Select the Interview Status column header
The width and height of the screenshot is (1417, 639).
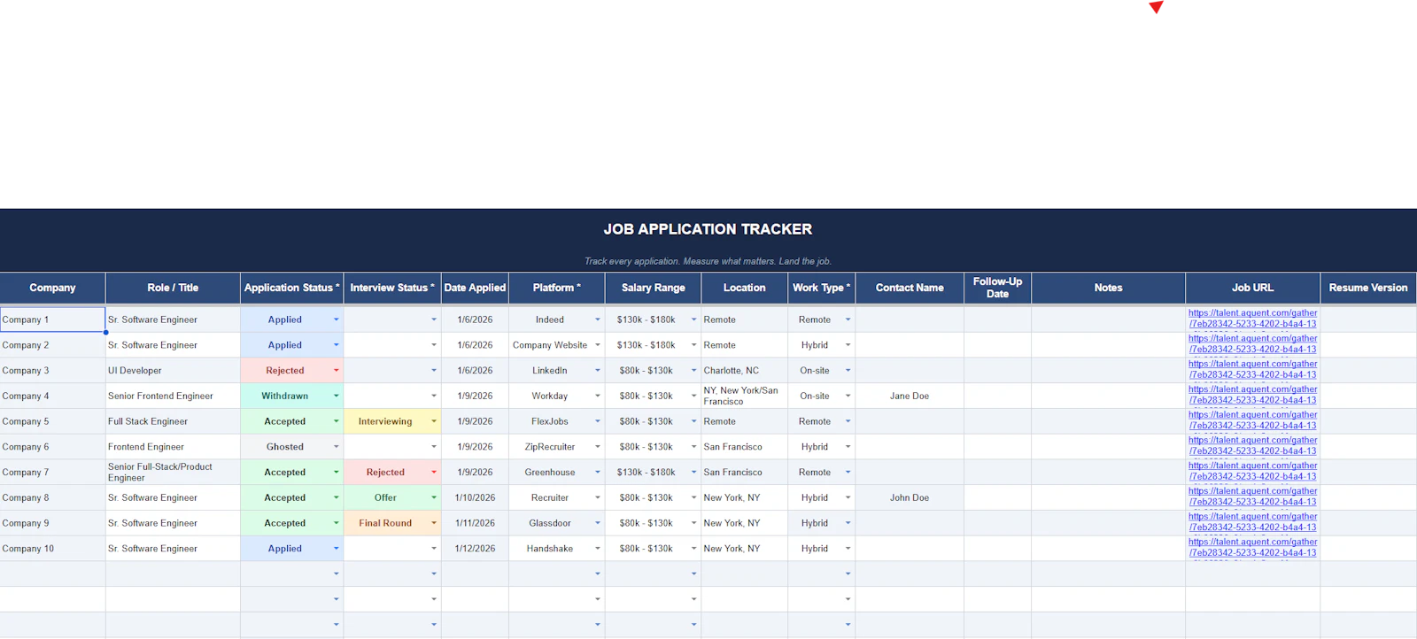tap(392, 288)
